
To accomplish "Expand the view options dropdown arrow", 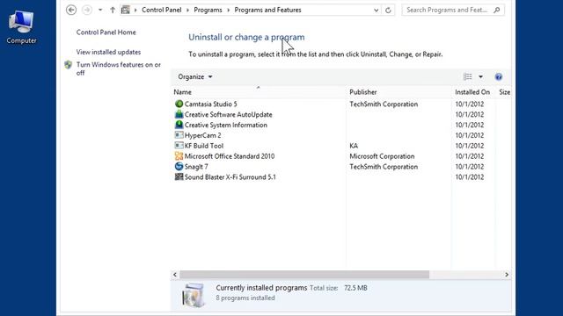I will (481, 76).
